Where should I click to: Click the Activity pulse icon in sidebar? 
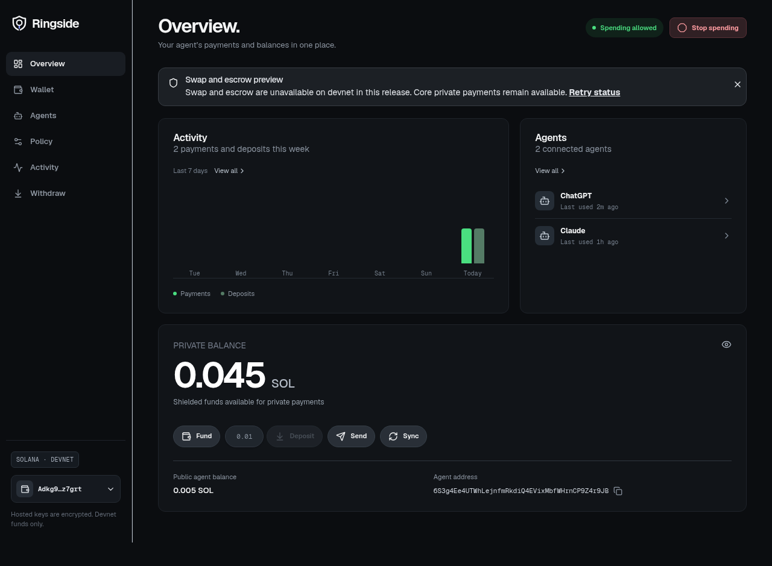click(x=18, y=168)
